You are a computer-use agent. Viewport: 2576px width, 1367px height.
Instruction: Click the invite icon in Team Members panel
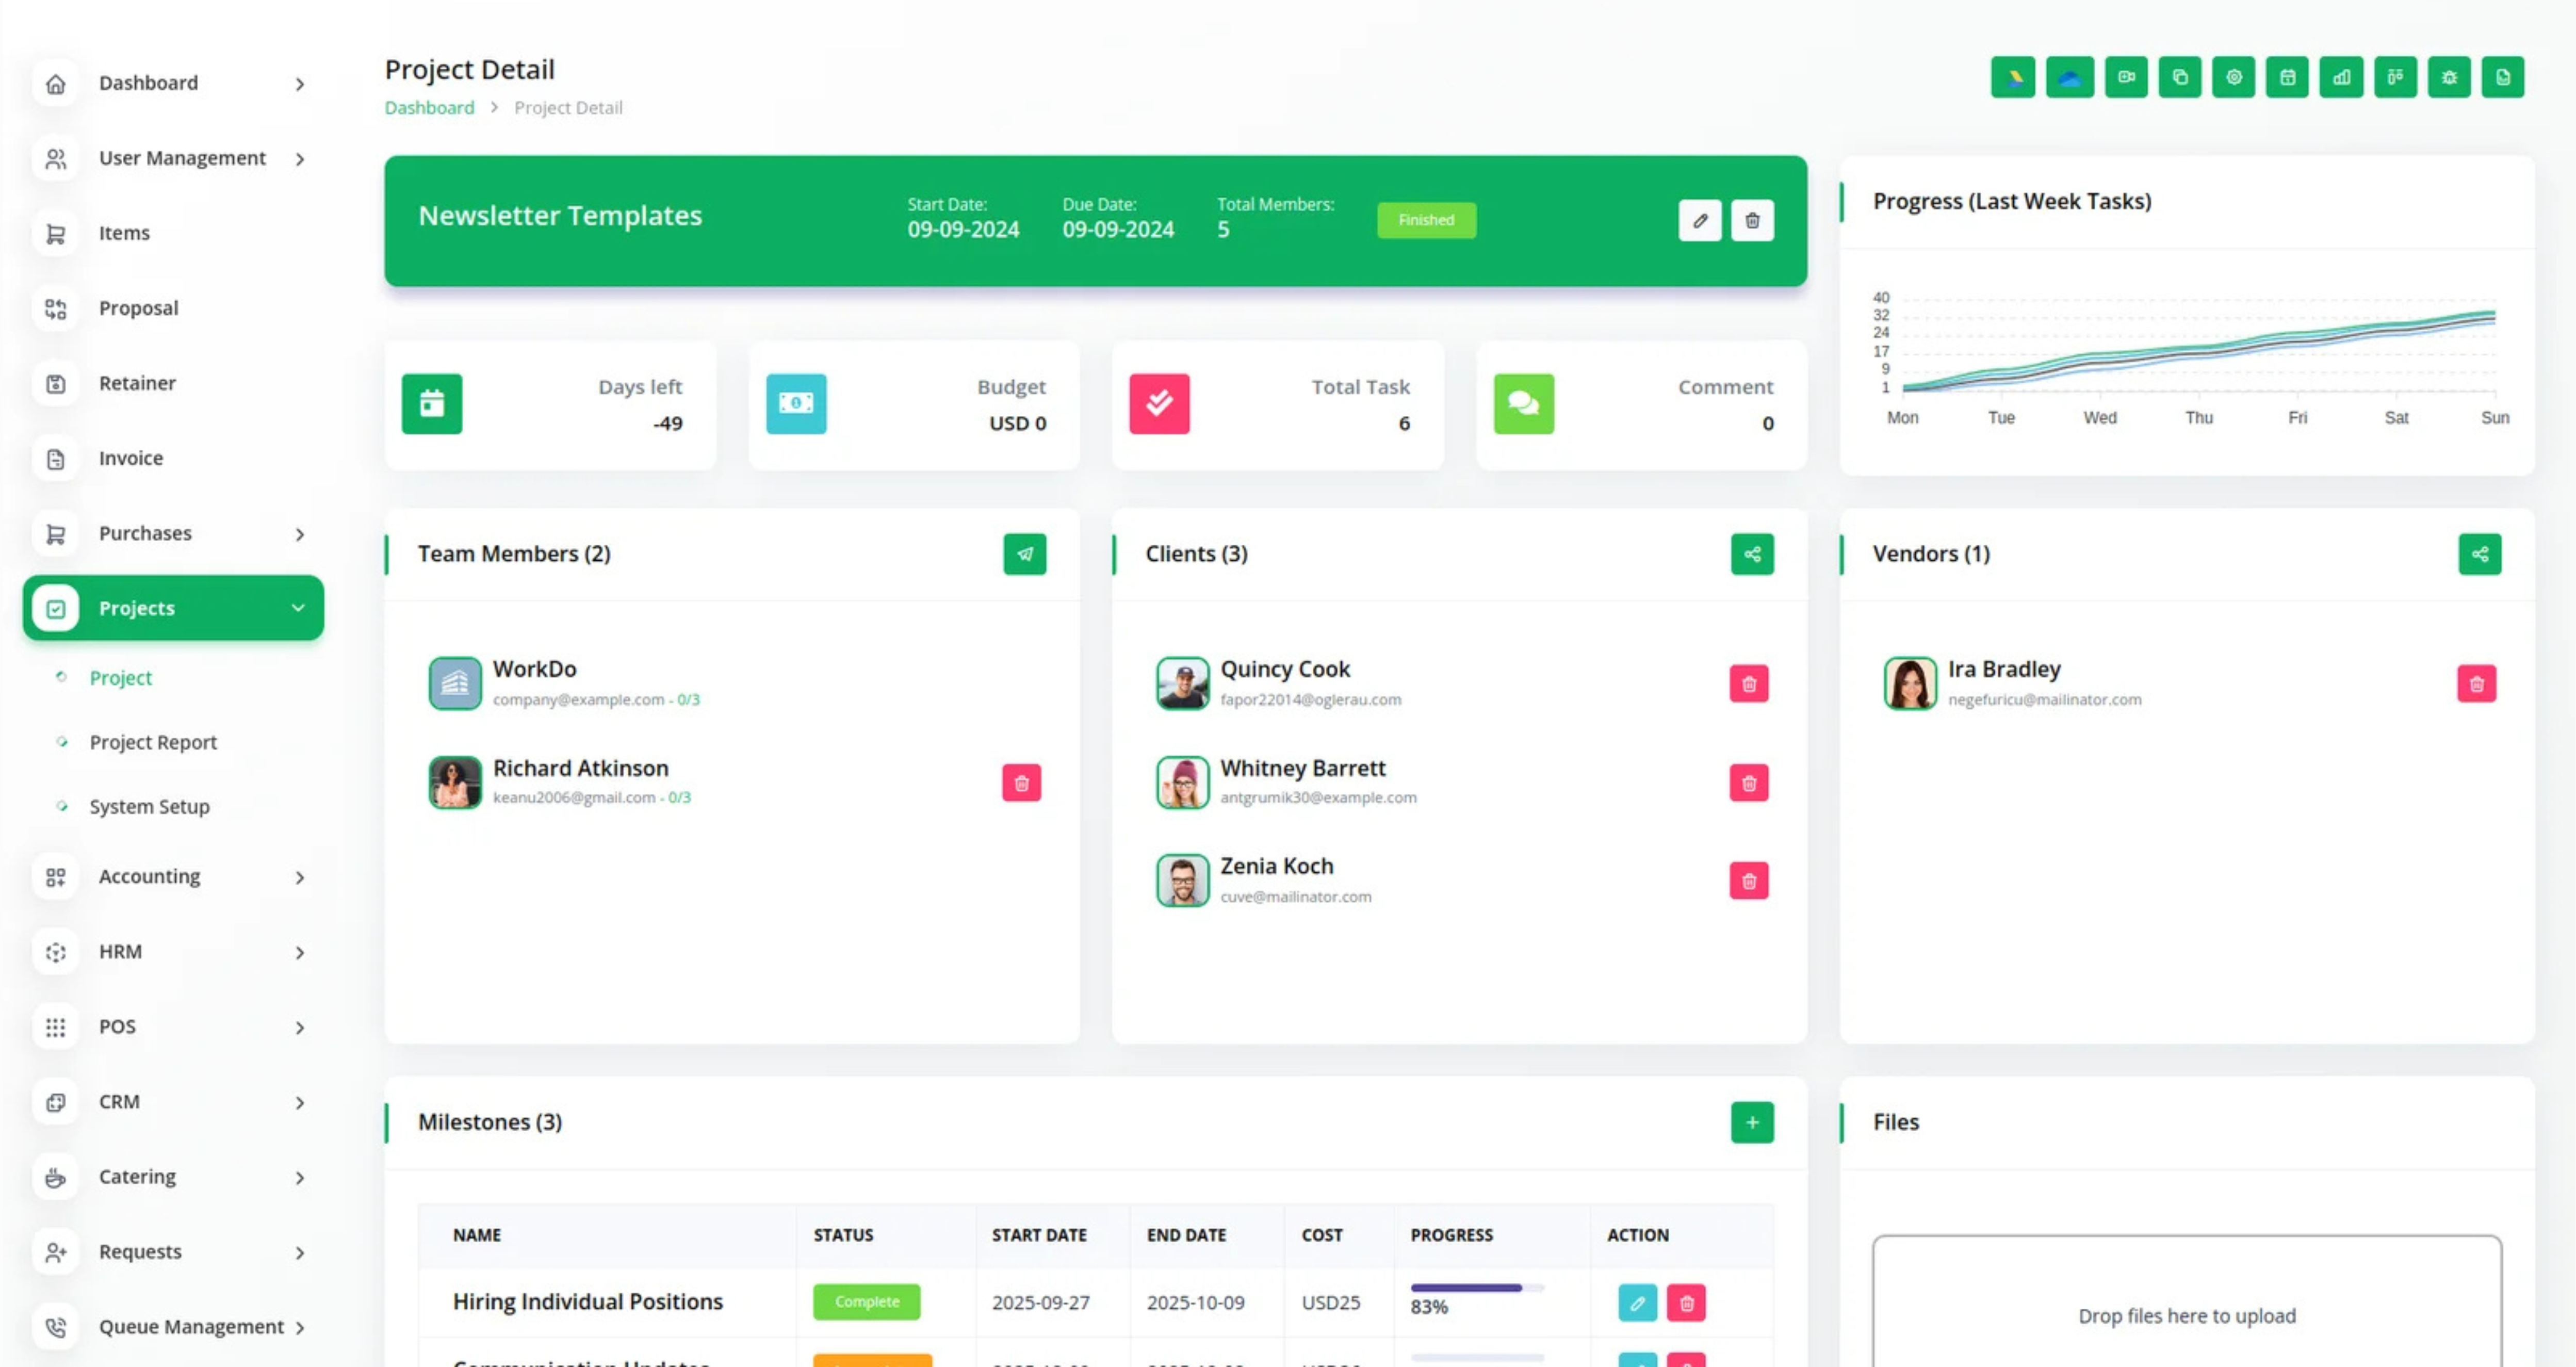pyautogui.click(x=1024, y=554)
